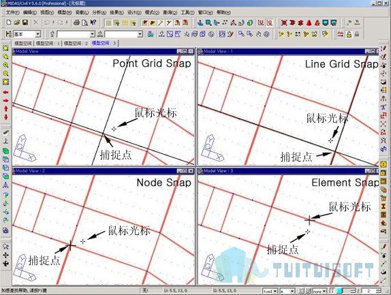Click the pan right red arrow
Viewport: 391px width, 295px height.
tap(5, 101)
